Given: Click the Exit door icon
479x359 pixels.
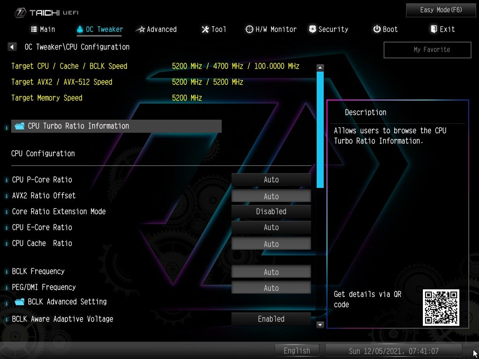Looking at the screenshot, I should [x=434, y=29].
